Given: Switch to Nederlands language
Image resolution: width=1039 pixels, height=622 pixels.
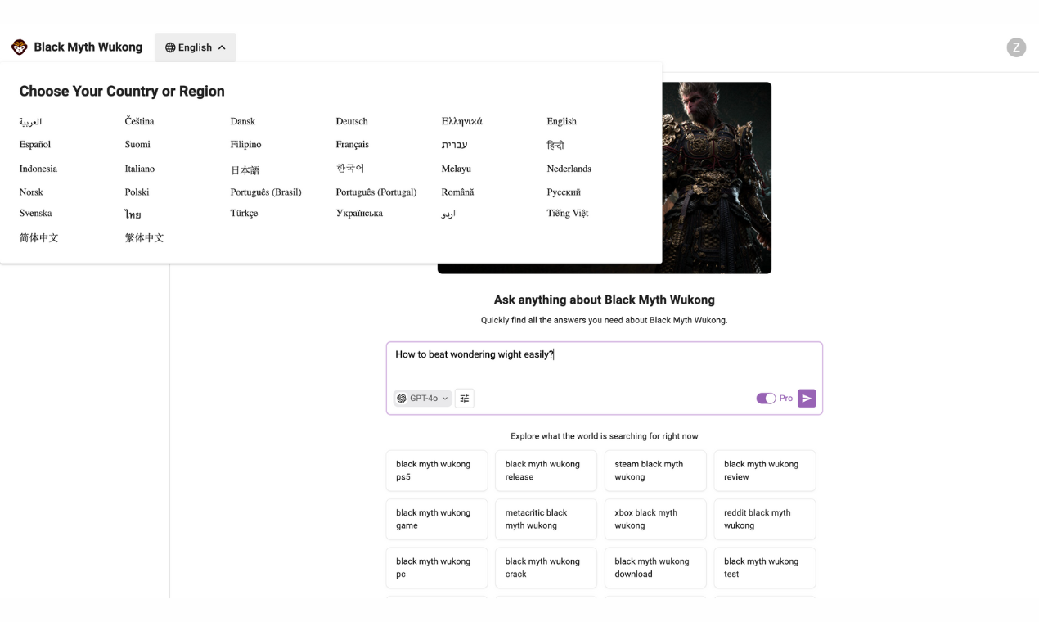Looking at the screenshot, I should coord(569,169).
